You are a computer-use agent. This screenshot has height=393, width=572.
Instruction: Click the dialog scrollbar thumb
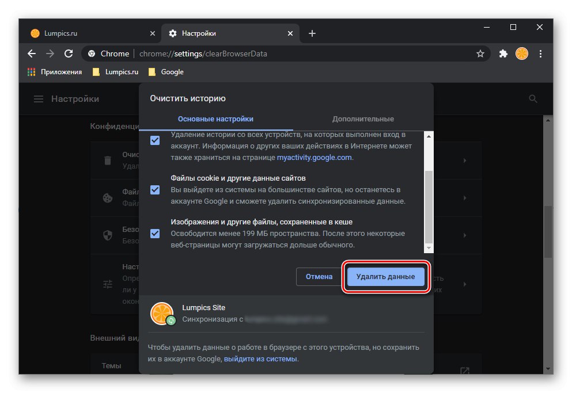429,207
